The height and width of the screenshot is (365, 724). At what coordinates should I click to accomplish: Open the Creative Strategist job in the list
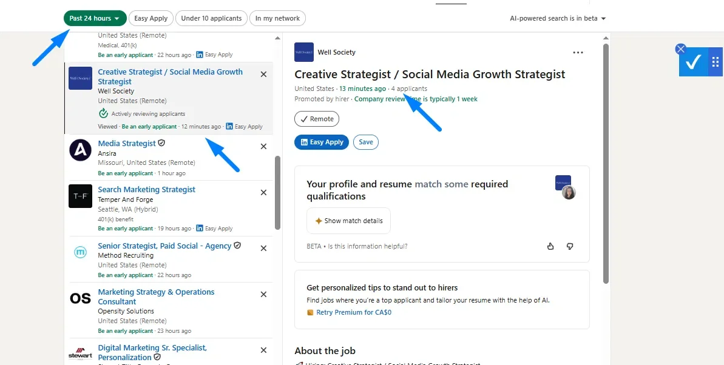tap(170, 76)
